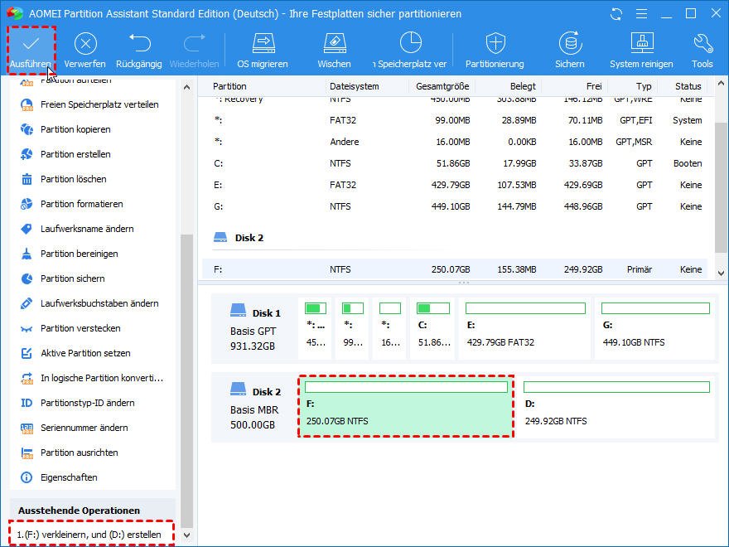The width and height of the screenshot is (729, 547).
Task: Click the Disk 1 Basis GPT label
Action: click(255, 328)
